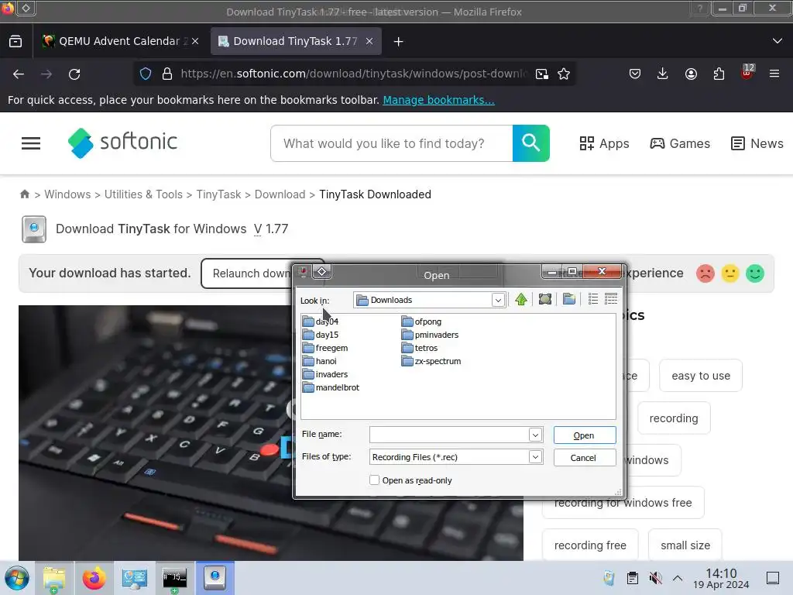
Task: Select day15 folder in file list
Action: pos(320,335)
